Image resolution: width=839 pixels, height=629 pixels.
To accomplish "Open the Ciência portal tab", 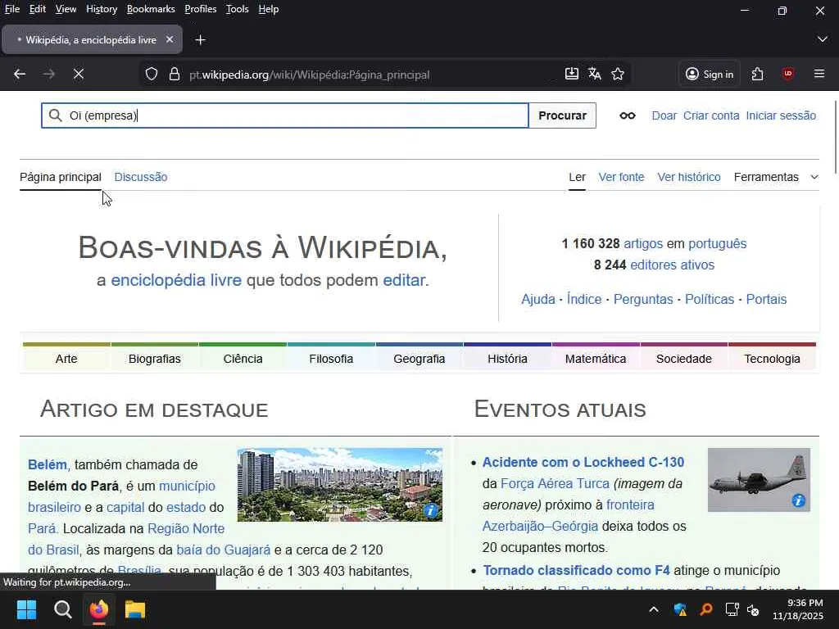I will (x=243, y=359).
